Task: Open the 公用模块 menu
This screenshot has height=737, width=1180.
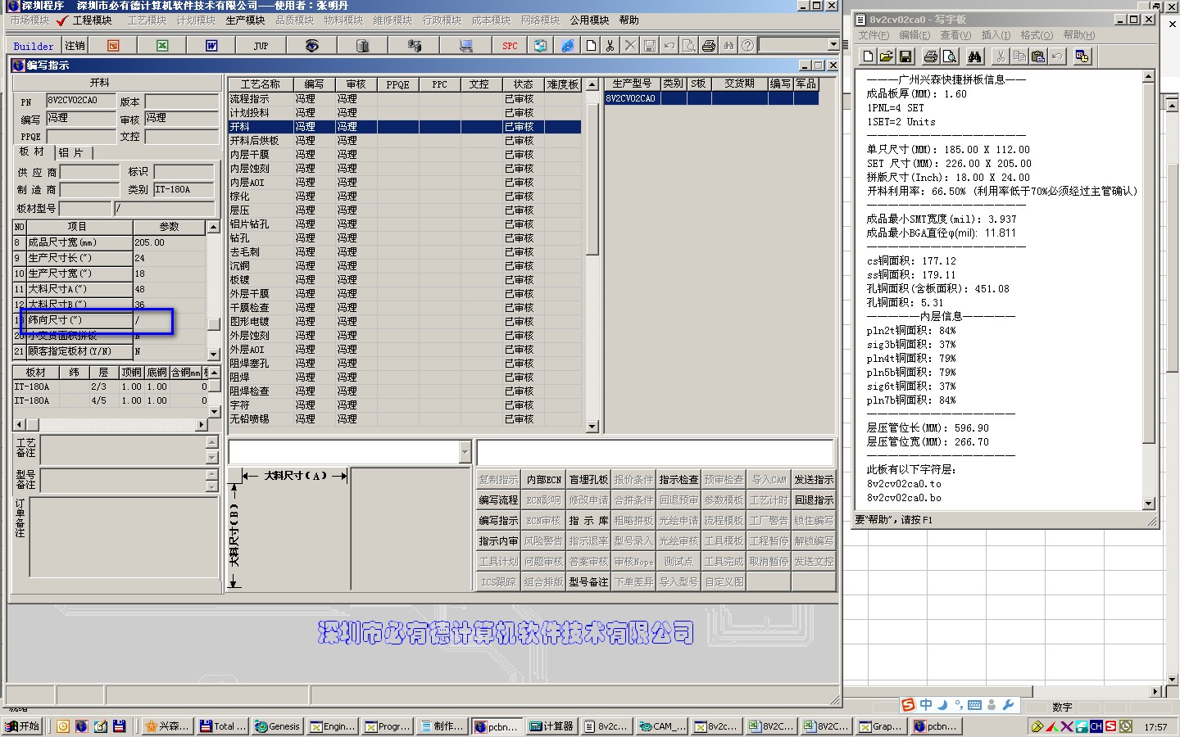Action: click(589, 20)
